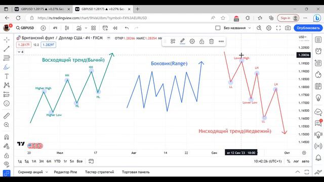Image resolution: width=324 pixels, height=182 pixels.
Task: Change the 4Ч timeframe interval
Action: [55, 28]
